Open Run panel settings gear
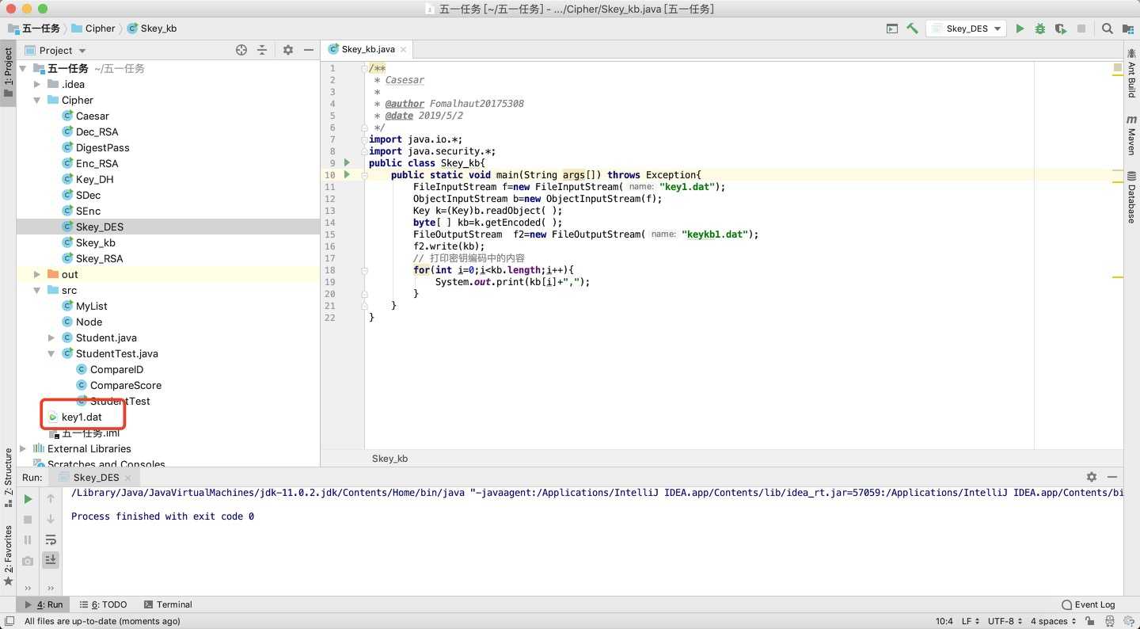The width and height of the screenshot is (1140, 629). pos(1092,477)
